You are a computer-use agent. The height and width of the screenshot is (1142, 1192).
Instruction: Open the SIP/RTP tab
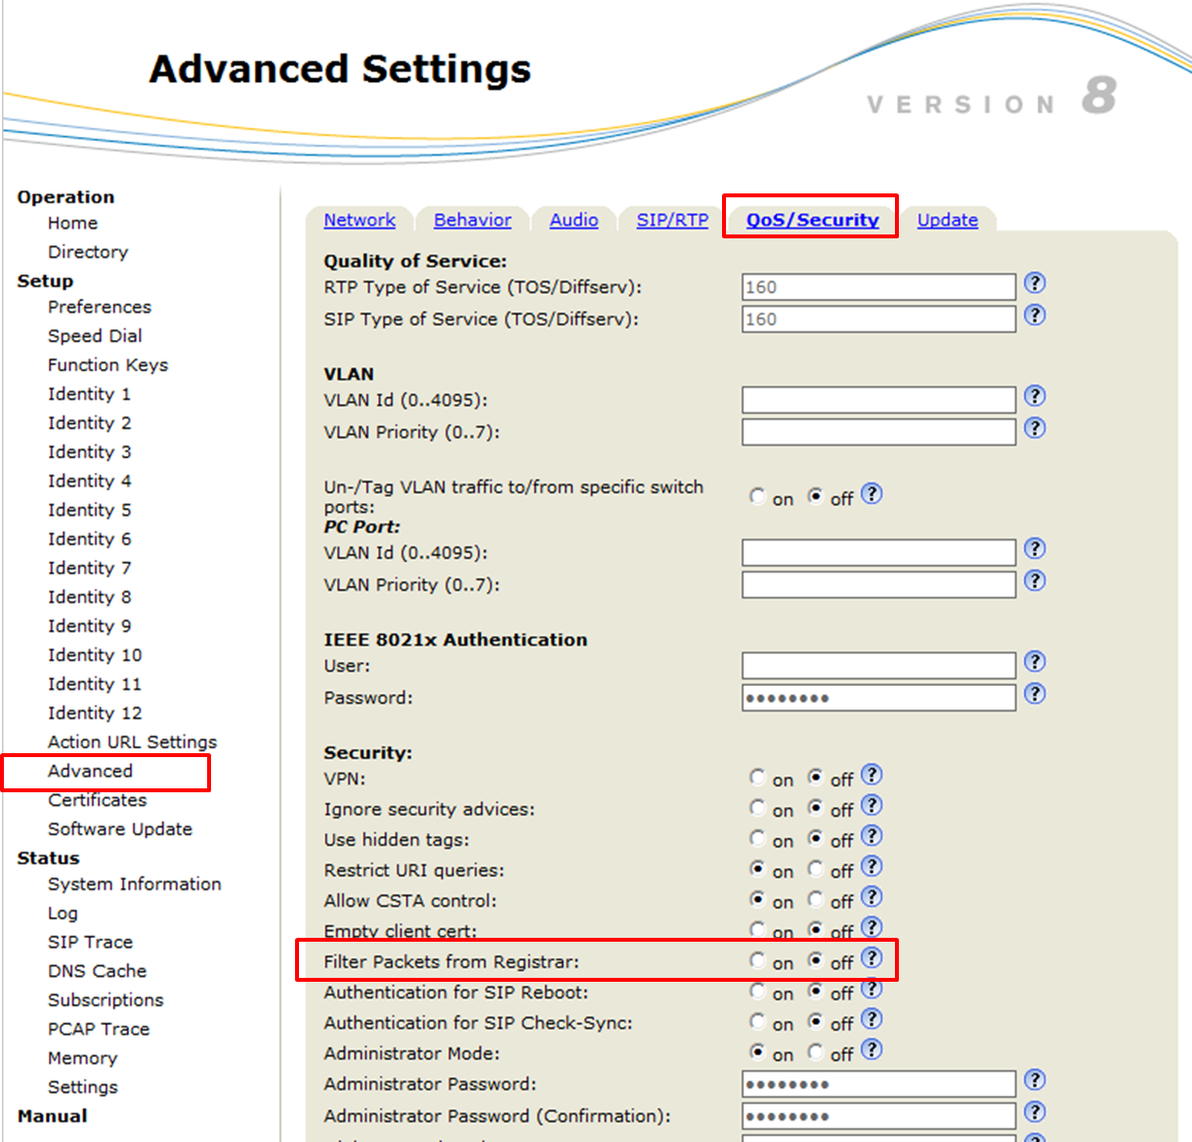672,220
